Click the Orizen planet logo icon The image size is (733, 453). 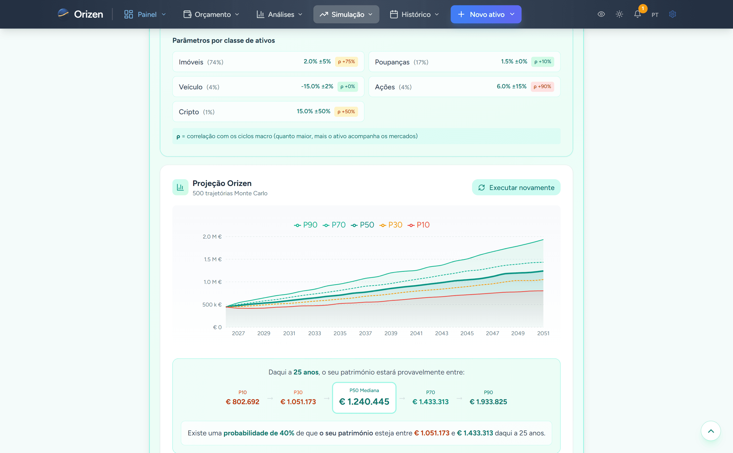pyautogui.click(x=63, y=14)
